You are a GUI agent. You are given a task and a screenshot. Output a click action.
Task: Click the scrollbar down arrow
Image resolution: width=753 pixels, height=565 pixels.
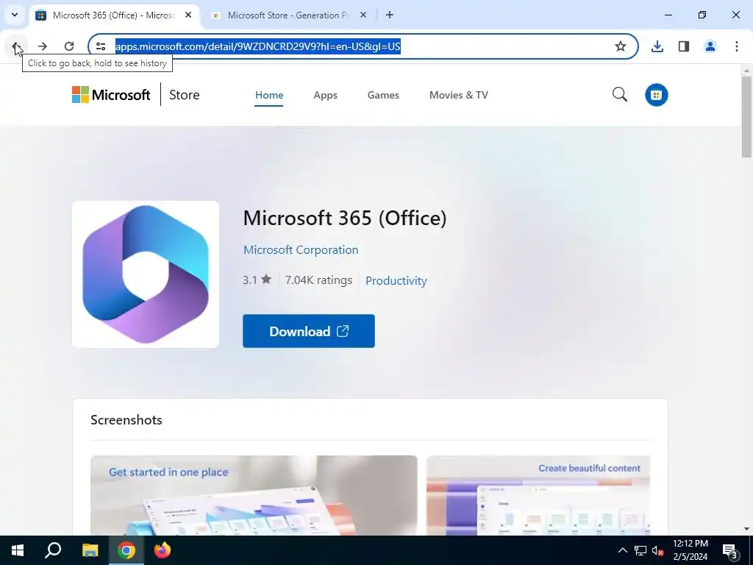click(746, 529)
